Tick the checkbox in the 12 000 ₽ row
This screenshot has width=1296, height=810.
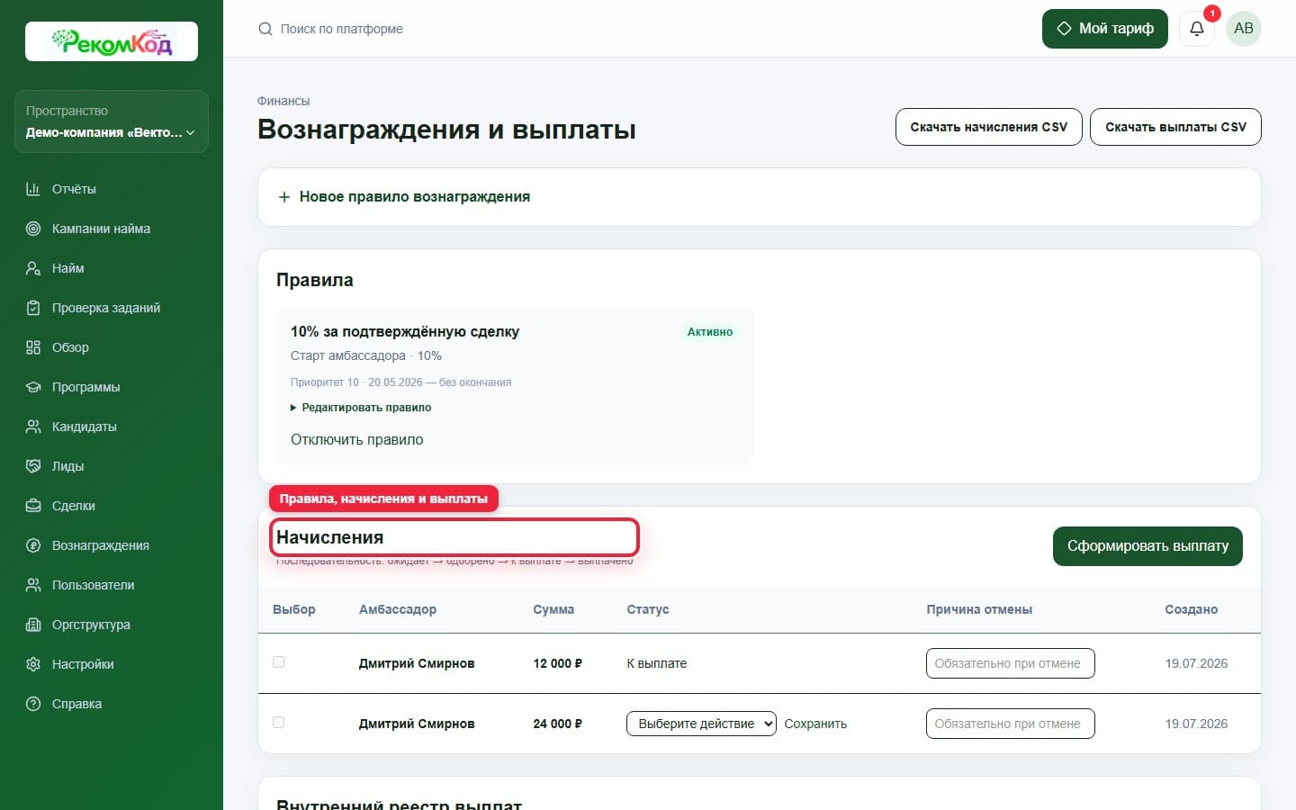(279, 662)
